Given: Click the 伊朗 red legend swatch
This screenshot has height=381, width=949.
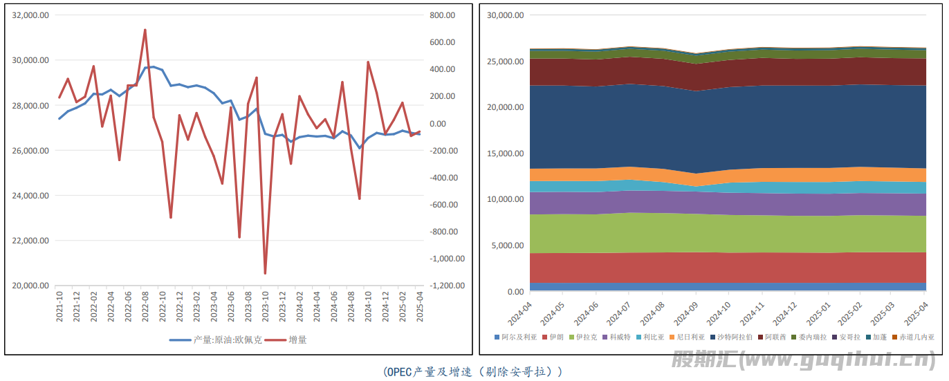Looking at the screenshot, I should 544,337.
